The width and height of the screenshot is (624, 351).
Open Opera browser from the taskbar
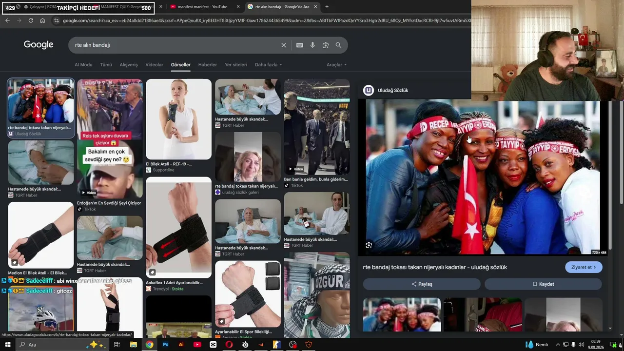[229, 345]
